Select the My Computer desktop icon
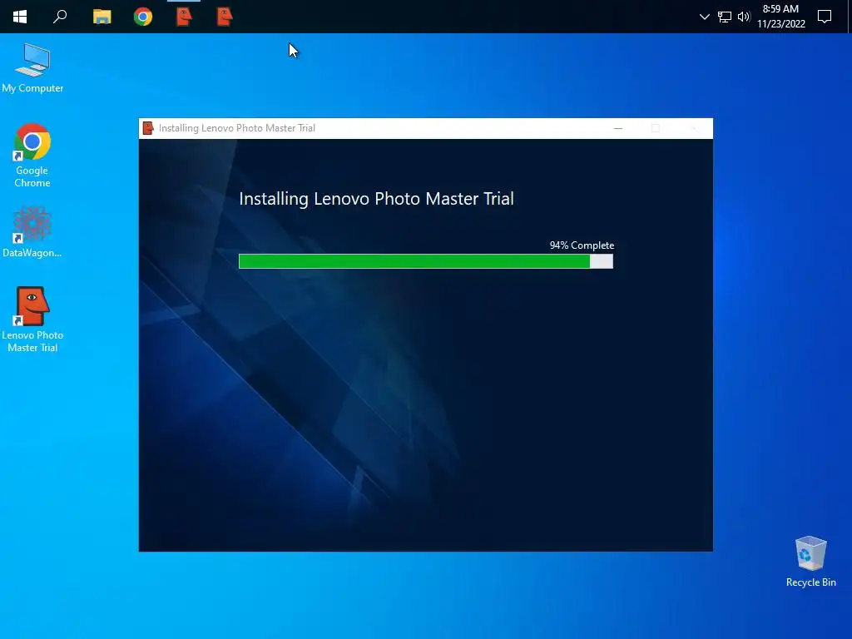Image resolution: width=852 pixels, height=639 pixels. [x=32, y=68]
